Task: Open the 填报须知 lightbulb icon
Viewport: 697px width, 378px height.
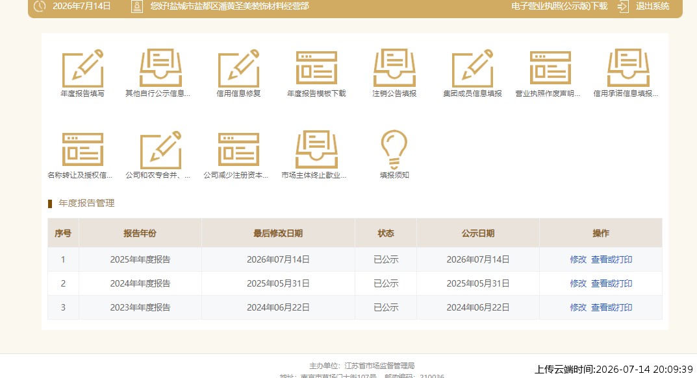Action: pyautogui.click(x=394, y=150)
